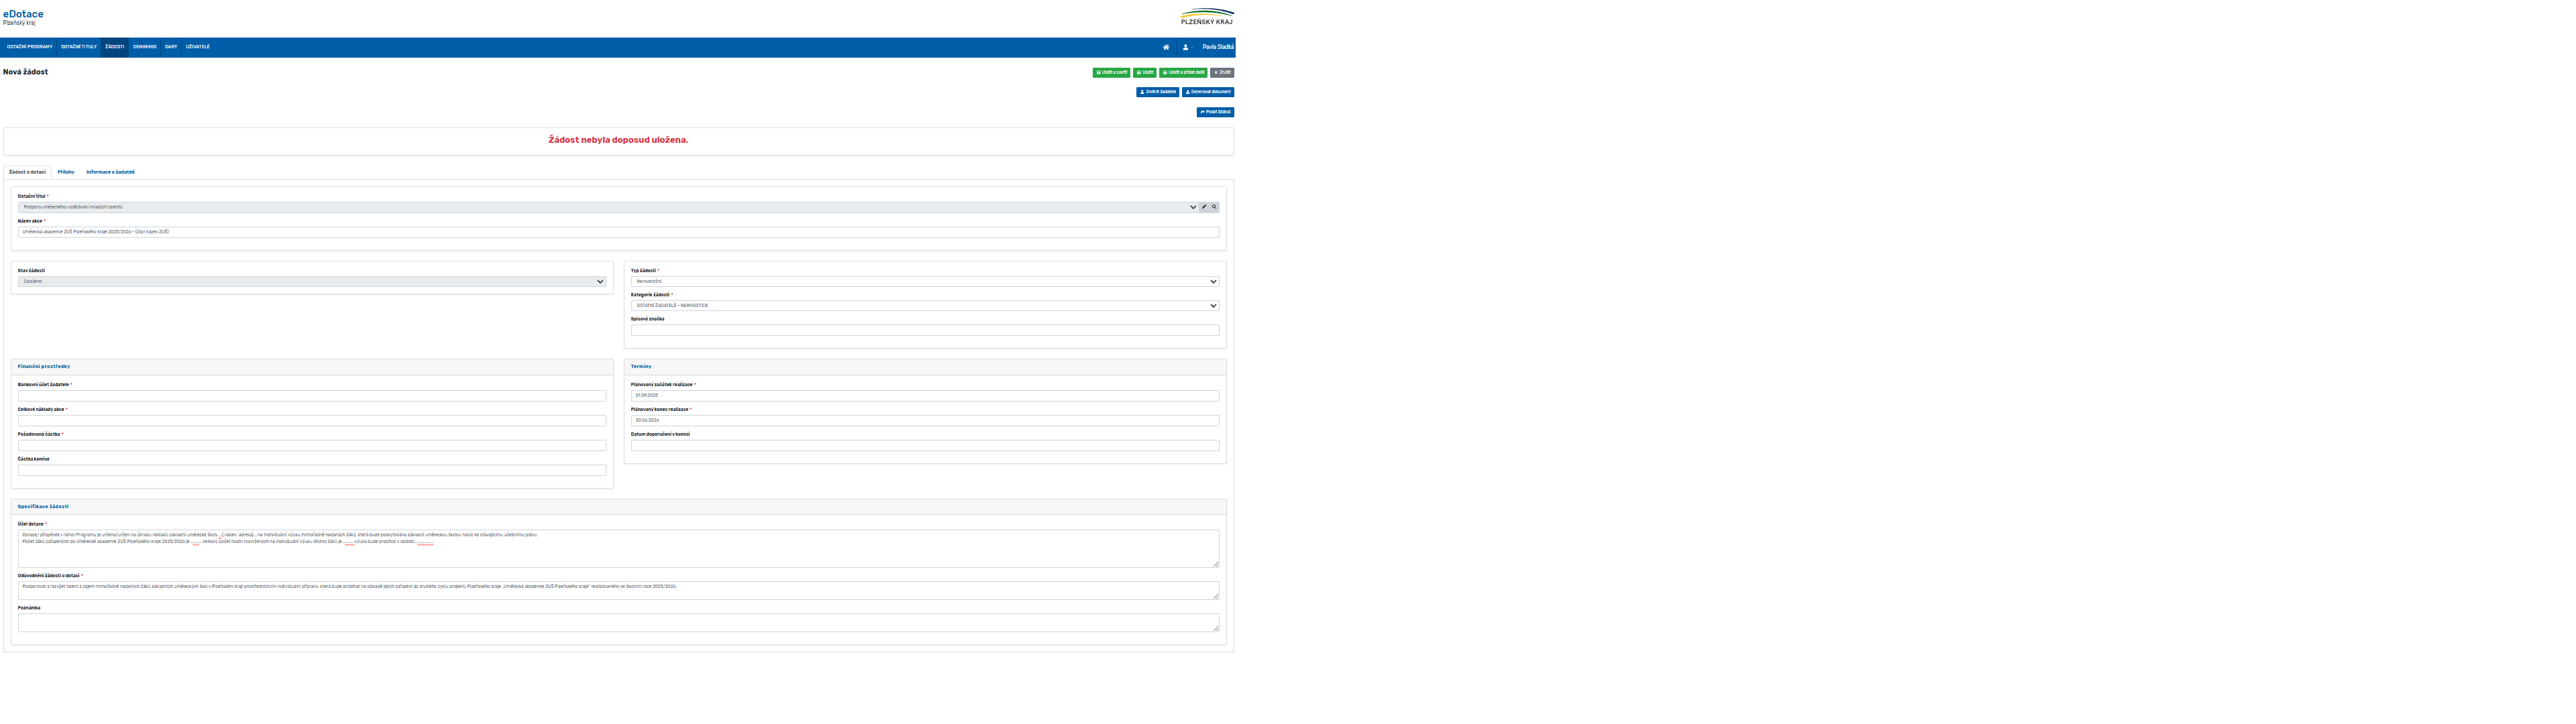Click the Požadovaná částka input field
This screenshot has width=2576, height=724.
tap(312, 446)
